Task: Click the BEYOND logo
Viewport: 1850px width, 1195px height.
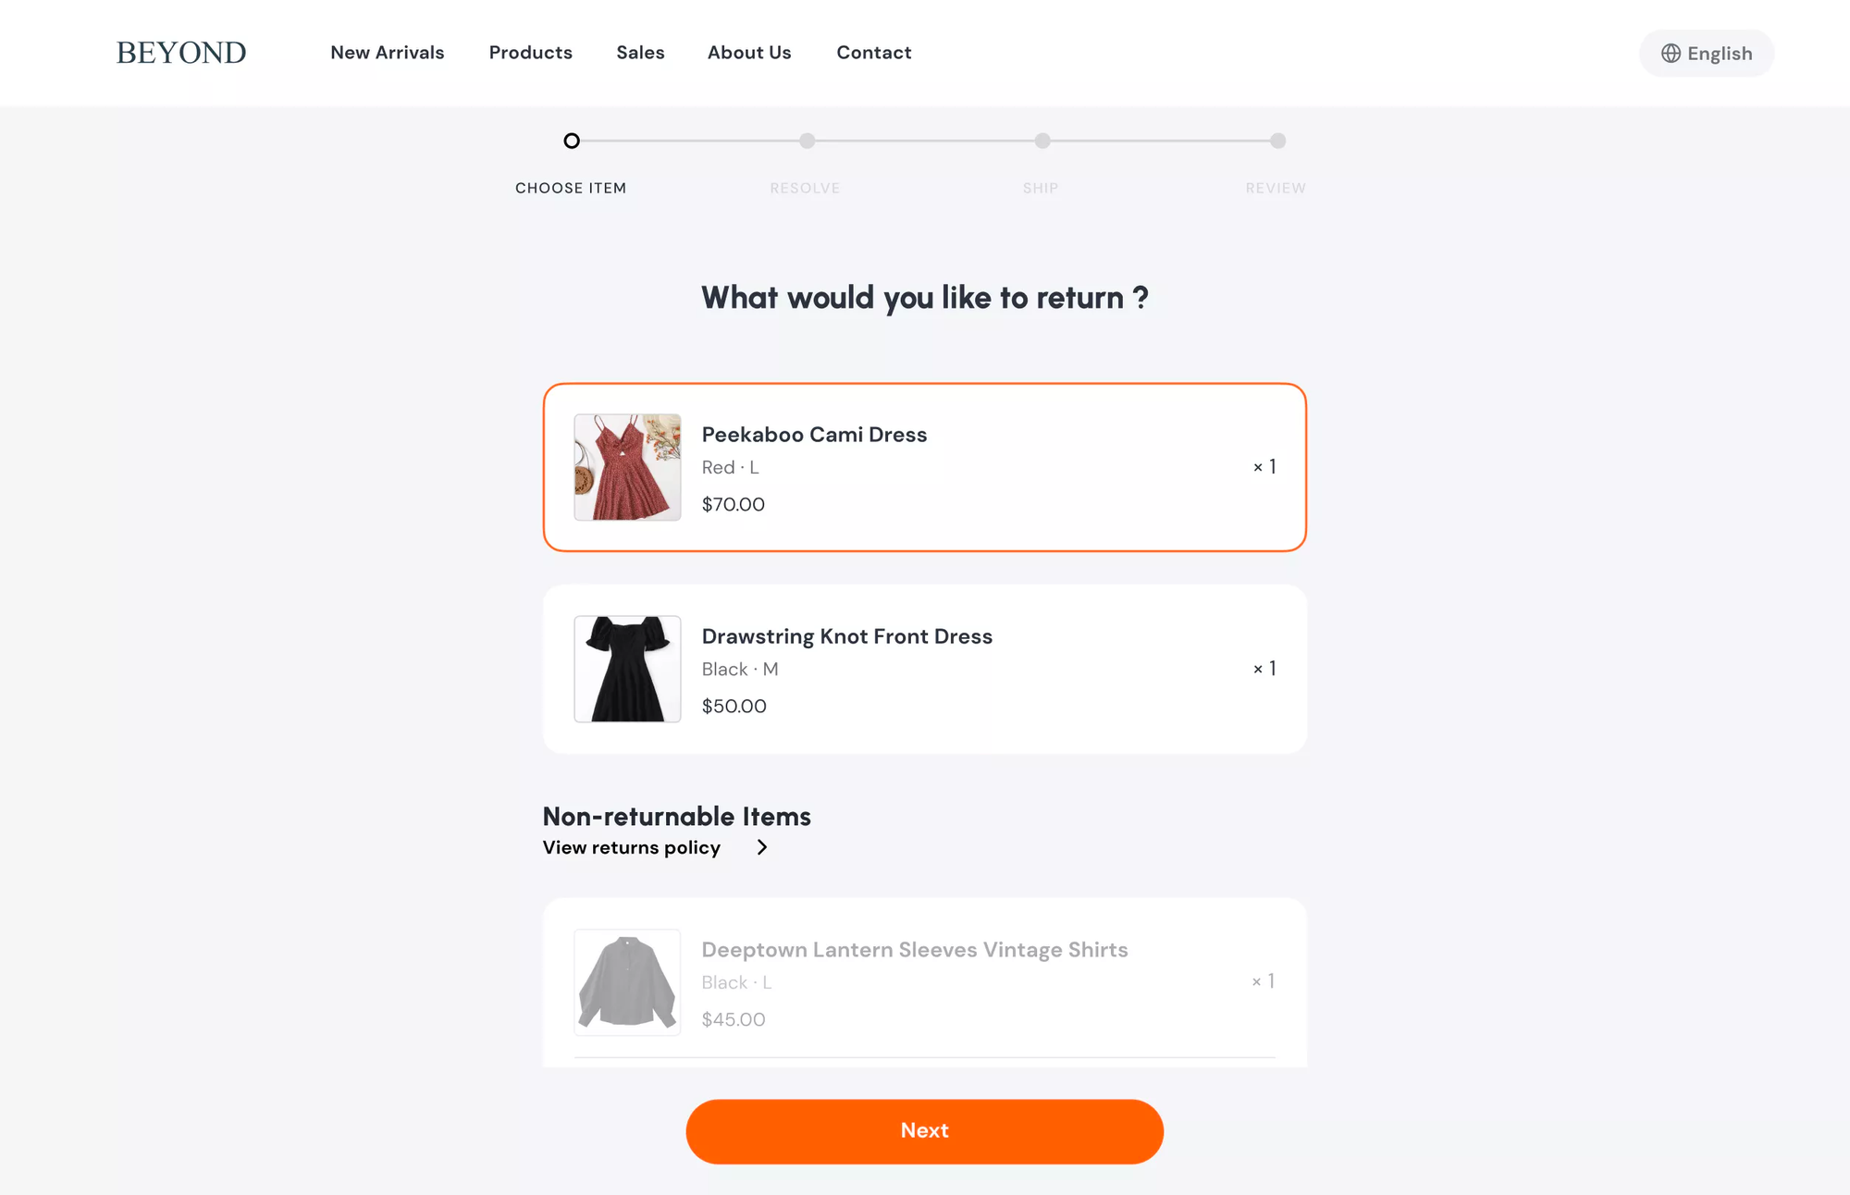Action: coord(181,53)
